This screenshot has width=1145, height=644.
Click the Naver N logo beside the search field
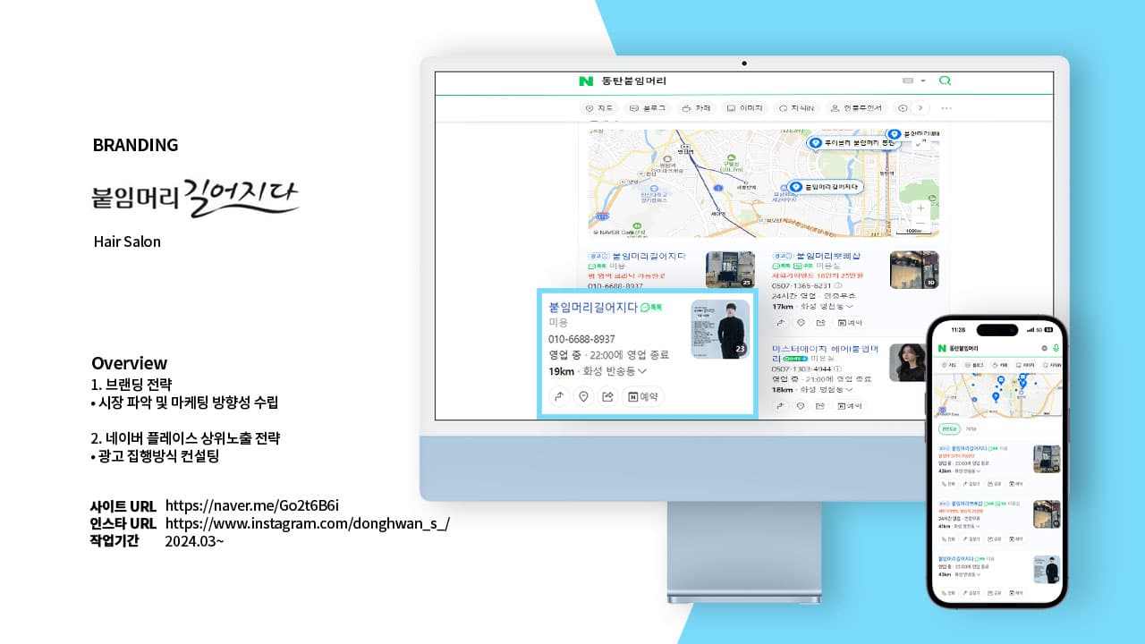click(x=585, y=80)
